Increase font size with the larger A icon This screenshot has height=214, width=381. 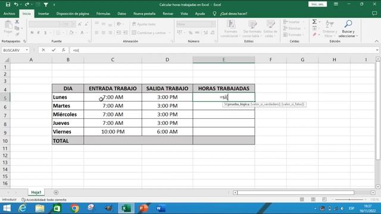[x=80, y=24]
